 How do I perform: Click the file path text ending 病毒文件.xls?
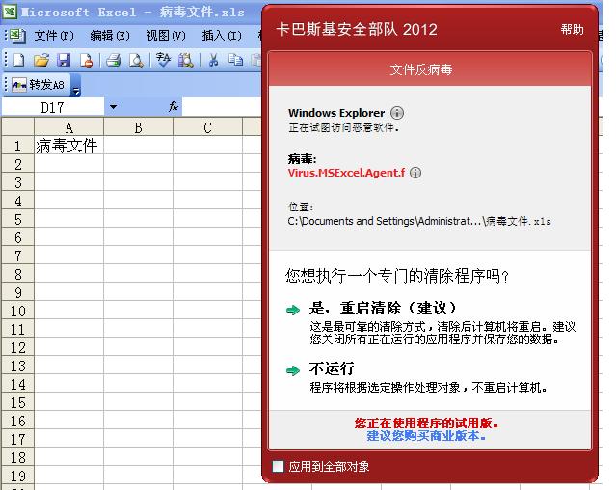[x=419, y=221]
